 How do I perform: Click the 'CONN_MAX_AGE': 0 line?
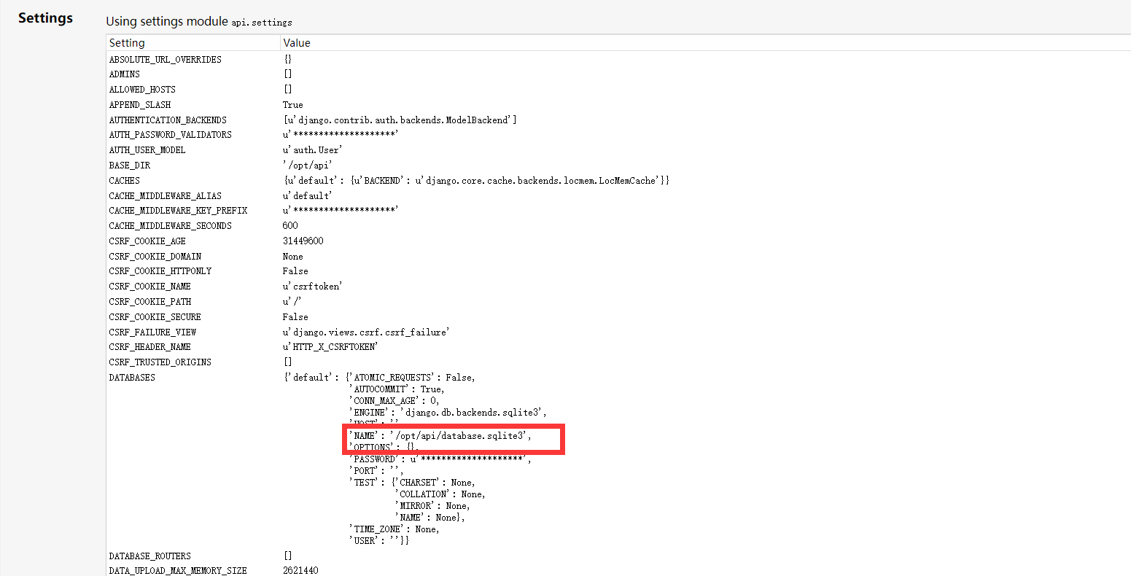[395, 401]
